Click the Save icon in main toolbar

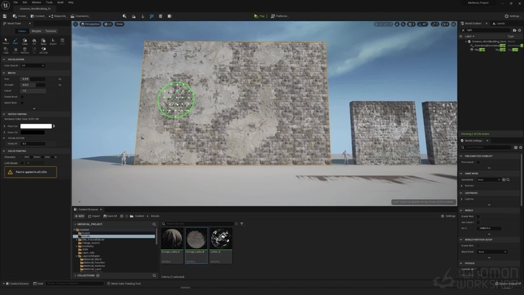click(5, 16)
